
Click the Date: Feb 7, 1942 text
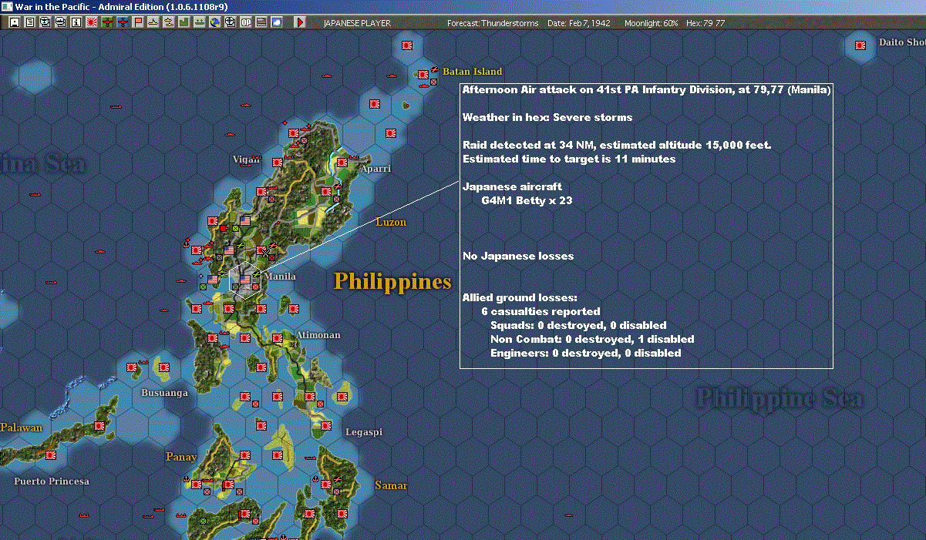(x=579, y=23)
